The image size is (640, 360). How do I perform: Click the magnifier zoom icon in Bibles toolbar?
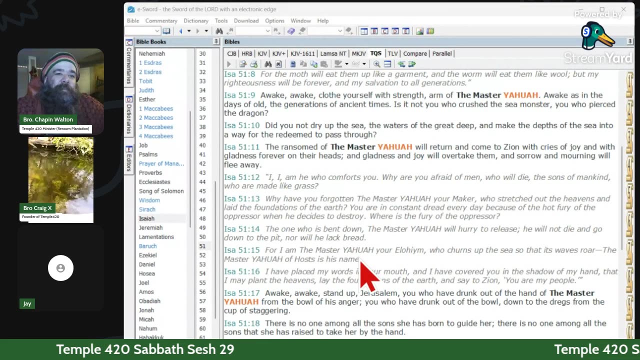click(x=376, y=64)
